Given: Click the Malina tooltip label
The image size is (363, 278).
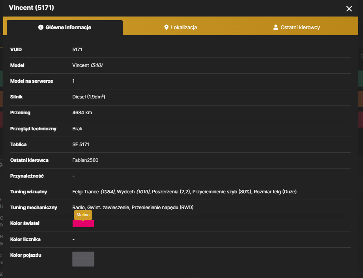Looking at the screenshot, I should tap(83, 215).
